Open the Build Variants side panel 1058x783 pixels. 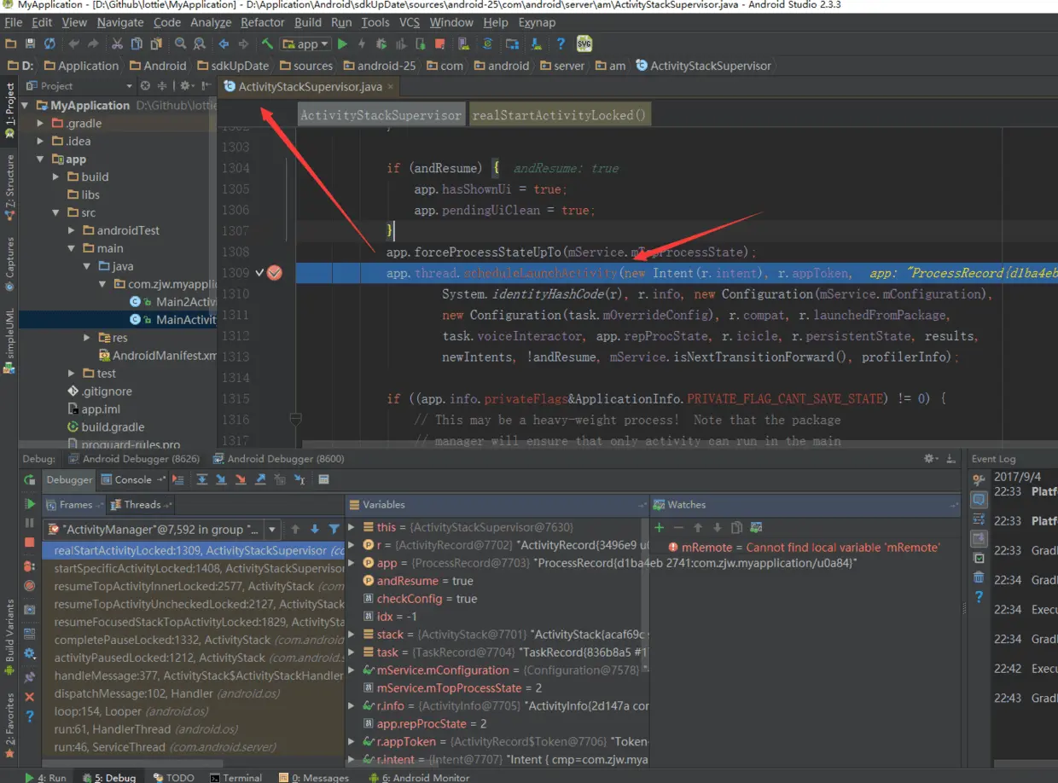pyautogui.click(x=9, y=637)
